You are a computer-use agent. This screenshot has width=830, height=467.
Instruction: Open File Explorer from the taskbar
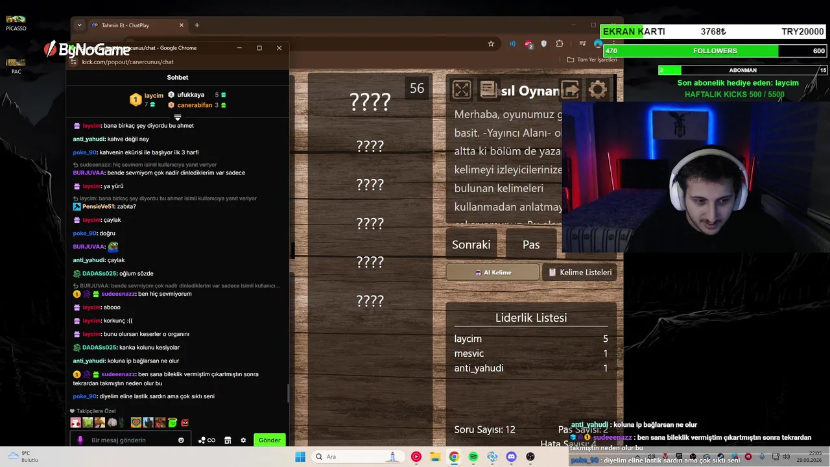pyautogui.click(x=434, y=457)
